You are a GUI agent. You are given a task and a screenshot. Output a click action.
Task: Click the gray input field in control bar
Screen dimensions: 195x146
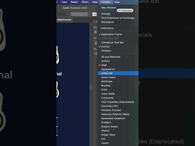[x=79, y=14]
